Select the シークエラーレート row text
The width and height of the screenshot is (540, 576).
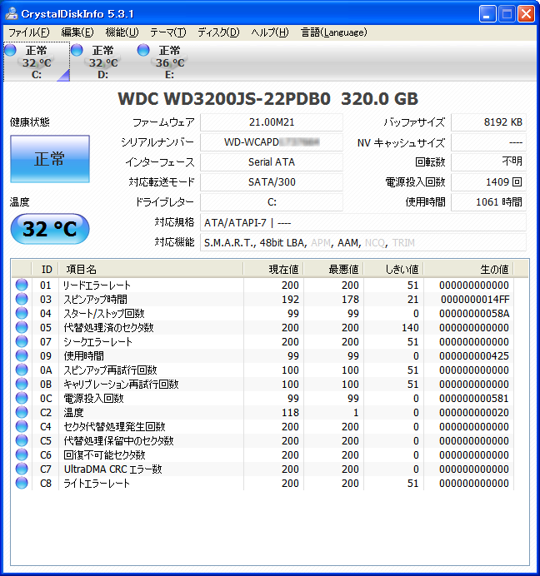click(97, 341)
